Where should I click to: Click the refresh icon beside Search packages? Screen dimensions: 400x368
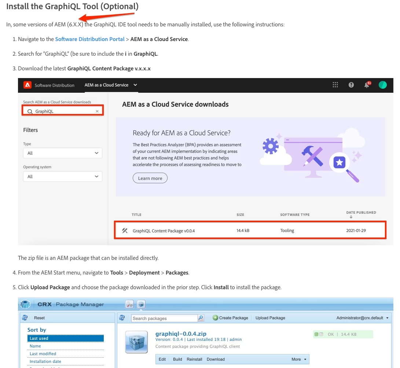[122, 317]
